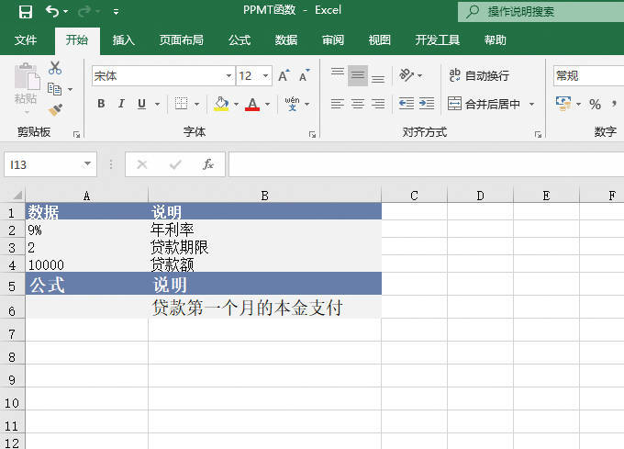Apply the Percent Style format
Image resolution: width=624 pixels, height=449 pixels.
coord(595,104)
